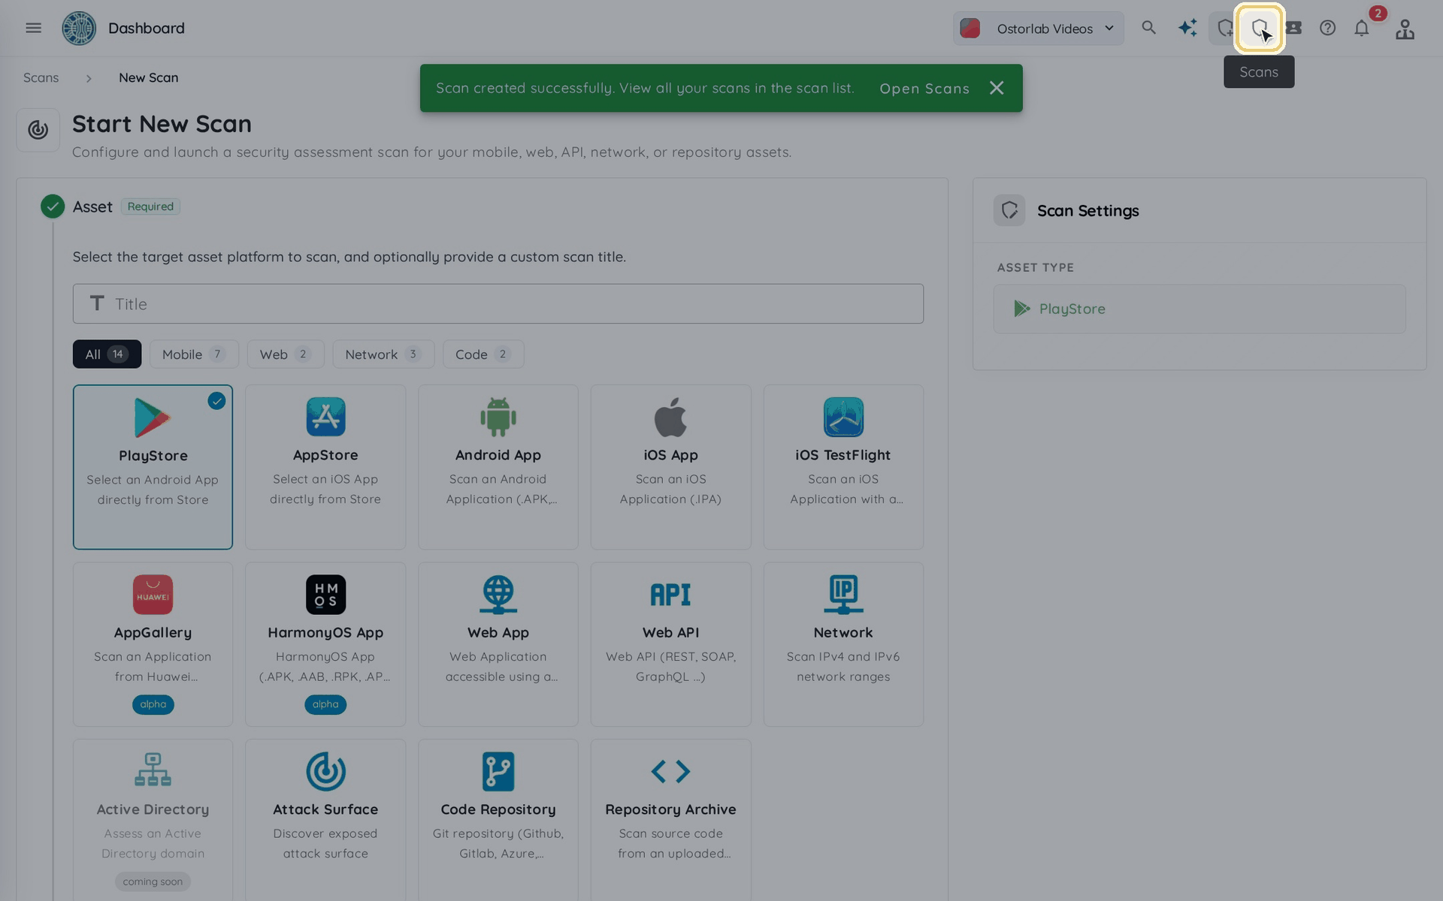Switch to the Mobile filter tab

[x=194, y=354]
